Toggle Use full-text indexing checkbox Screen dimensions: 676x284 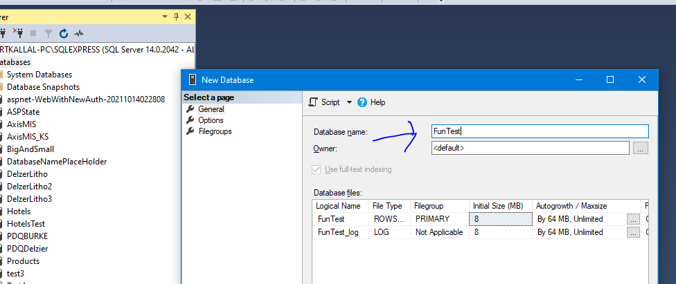tap(317, 169)
